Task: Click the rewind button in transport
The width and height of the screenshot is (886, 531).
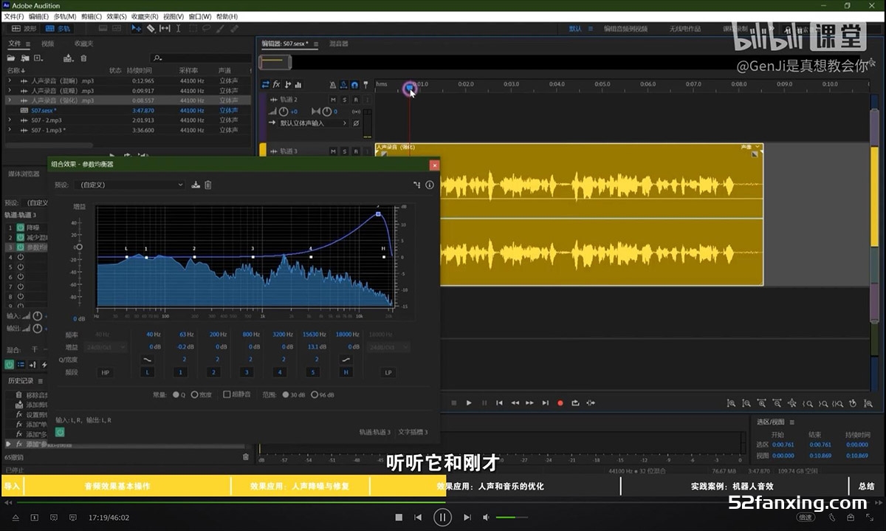Action: point(515,402)
